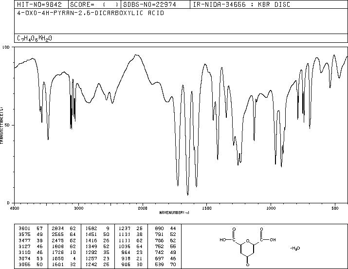Select peak table entry 2565

click(x=64, y=234)
